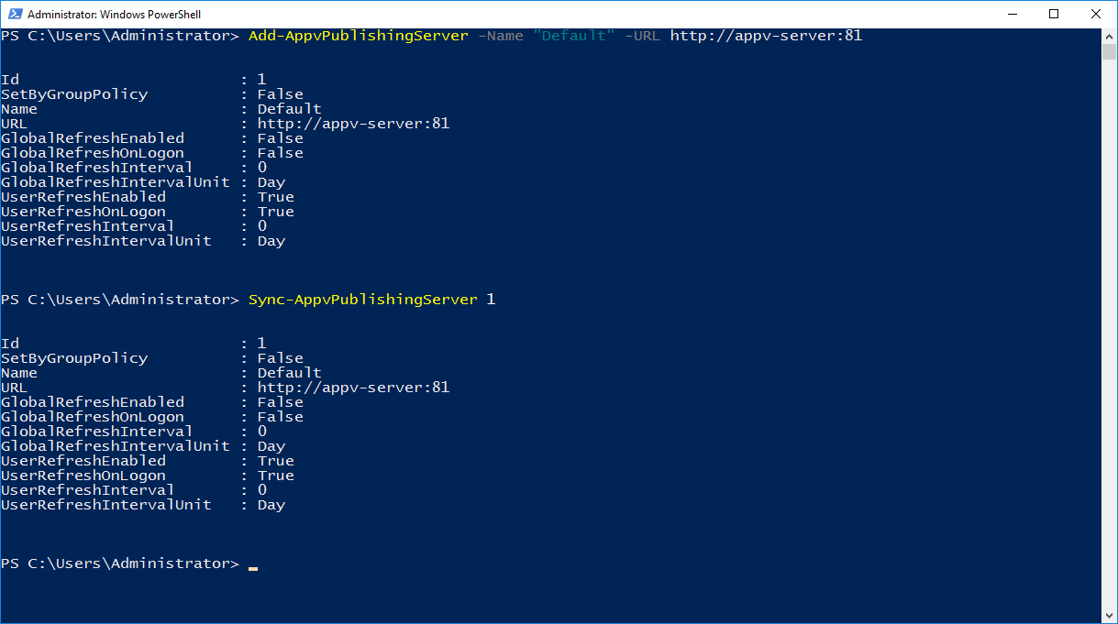Minimize the PowerShell window

pyautogui.click(x=1012, y=14)
